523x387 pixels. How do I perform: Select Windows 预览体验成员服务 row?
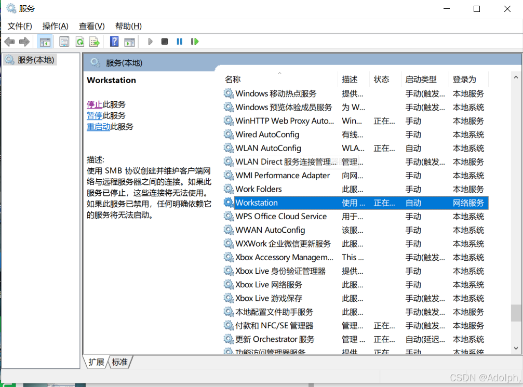pyautogui.click(x=356, y=107)
